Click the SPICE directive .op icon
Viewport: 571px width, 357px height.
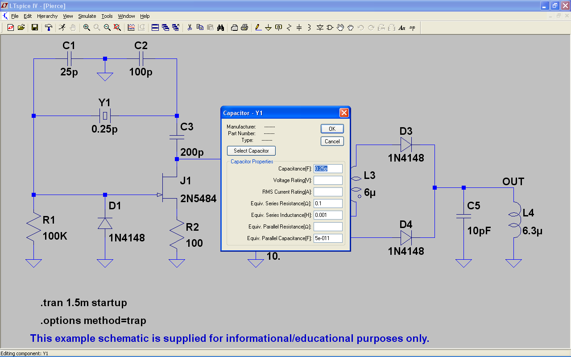pos(412,28)
